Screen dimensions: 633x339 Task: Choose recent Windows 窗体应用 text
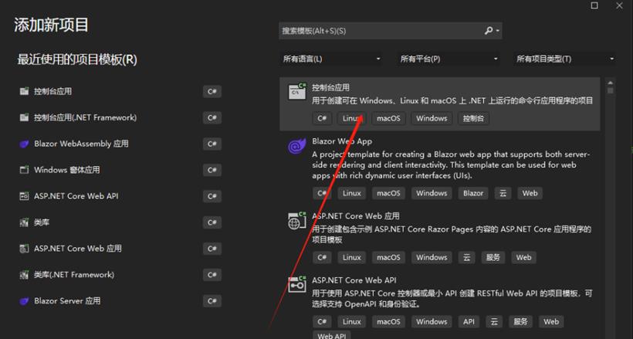[66, 170]
